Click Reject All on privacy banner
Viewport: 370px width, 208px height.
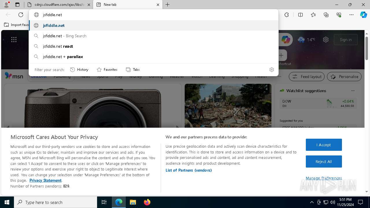pyautogui.click(x=324, y=161)
